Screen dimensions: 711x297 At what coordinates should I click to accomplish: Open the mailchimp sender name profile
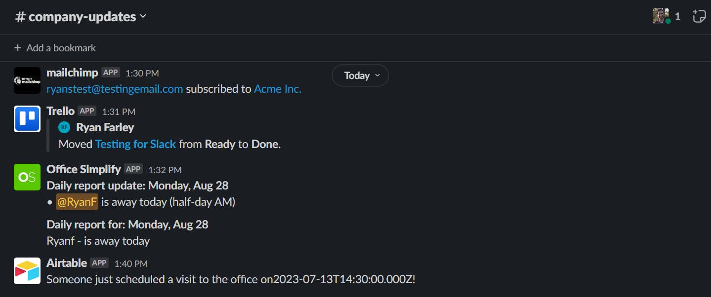pyautogui.click(x=72, y=73)
